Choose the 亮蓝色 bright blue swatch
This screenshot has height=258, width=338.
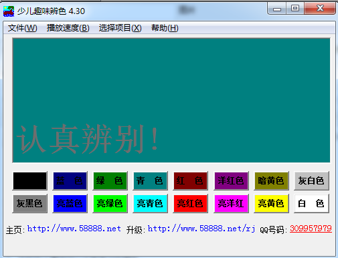pos(70,203)
